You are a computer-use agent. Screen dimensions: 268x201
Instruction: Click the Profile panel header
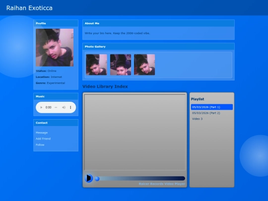click(x=56, y=23)
